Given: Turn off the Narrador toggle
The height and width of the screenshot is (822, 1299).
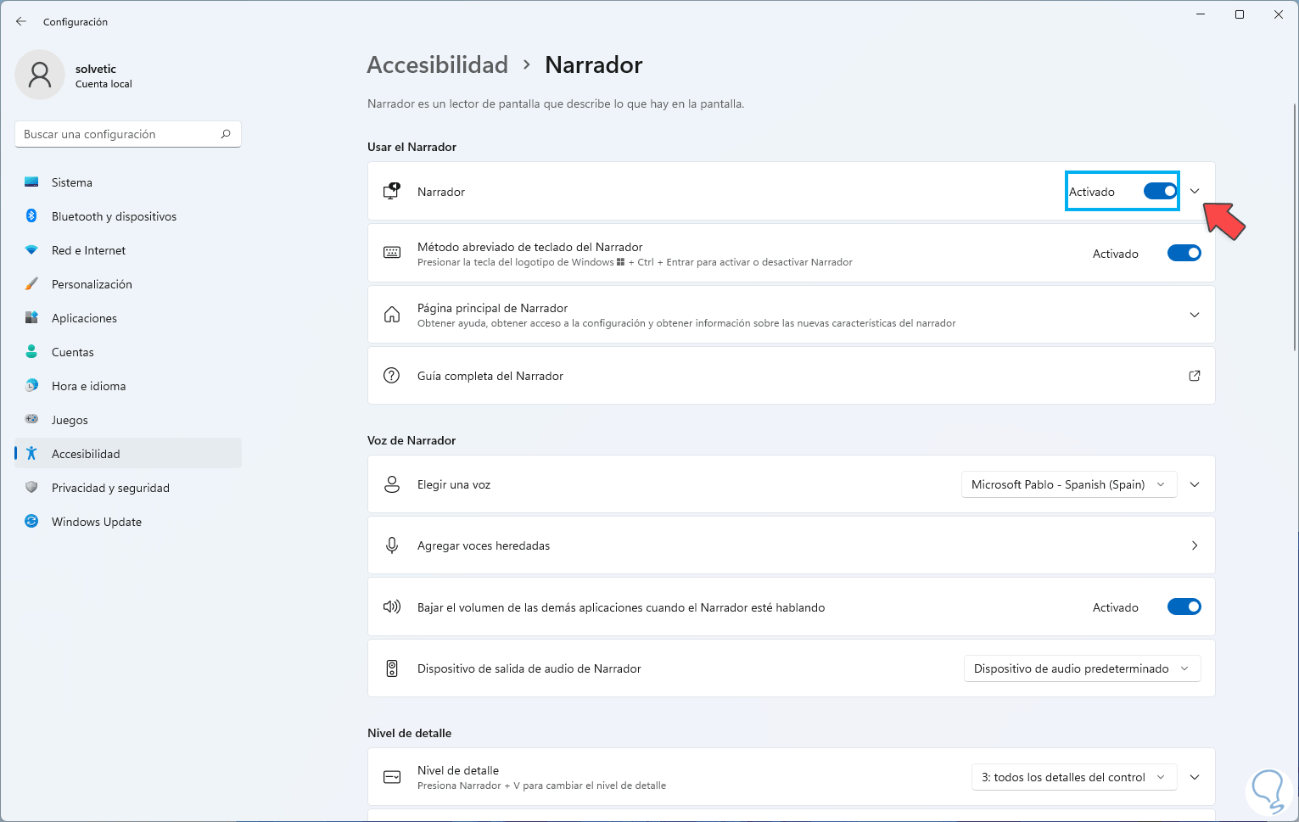Looking at the screenshot, I should coord(1160,192).
